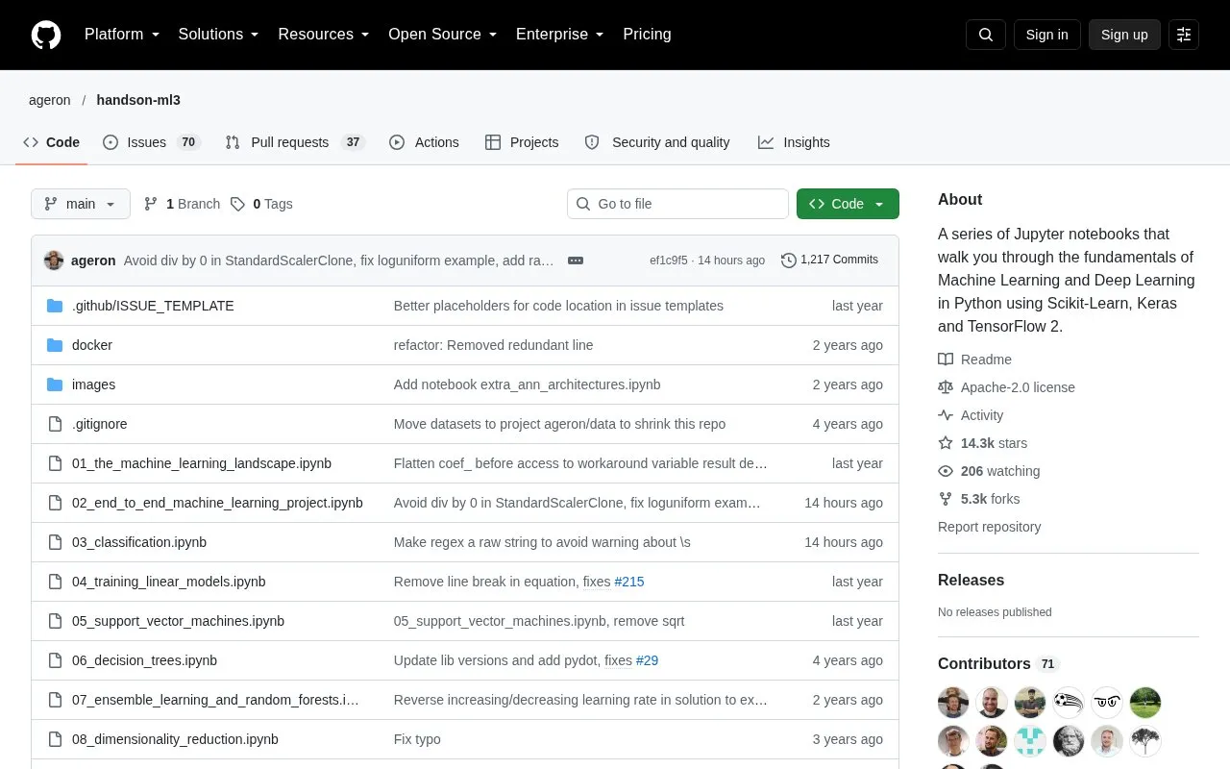This screenshot has width=1230, height=769.
Task: Focus the Go to file search field
Action: [677, 204]
